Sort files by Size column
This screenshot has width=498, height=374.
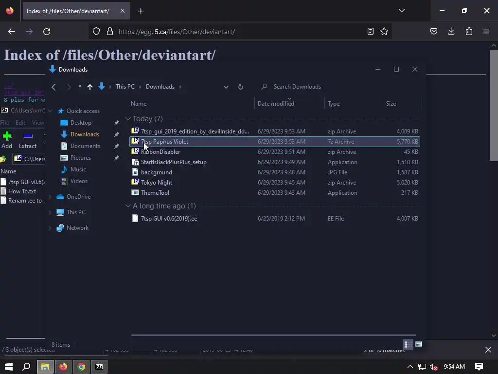(x=391, y=104)
